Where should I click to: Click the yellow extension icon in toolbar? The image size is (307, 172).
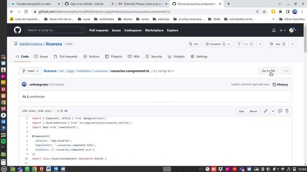(x=273, y=11)
